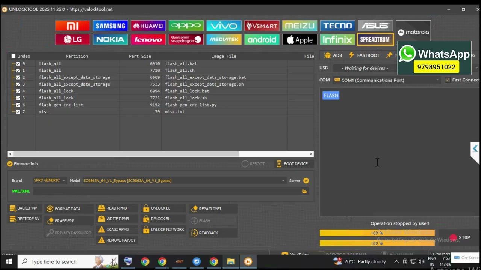481x270 pixels.
Task: Click the Part Size column header
Action: tap(140, 56)
